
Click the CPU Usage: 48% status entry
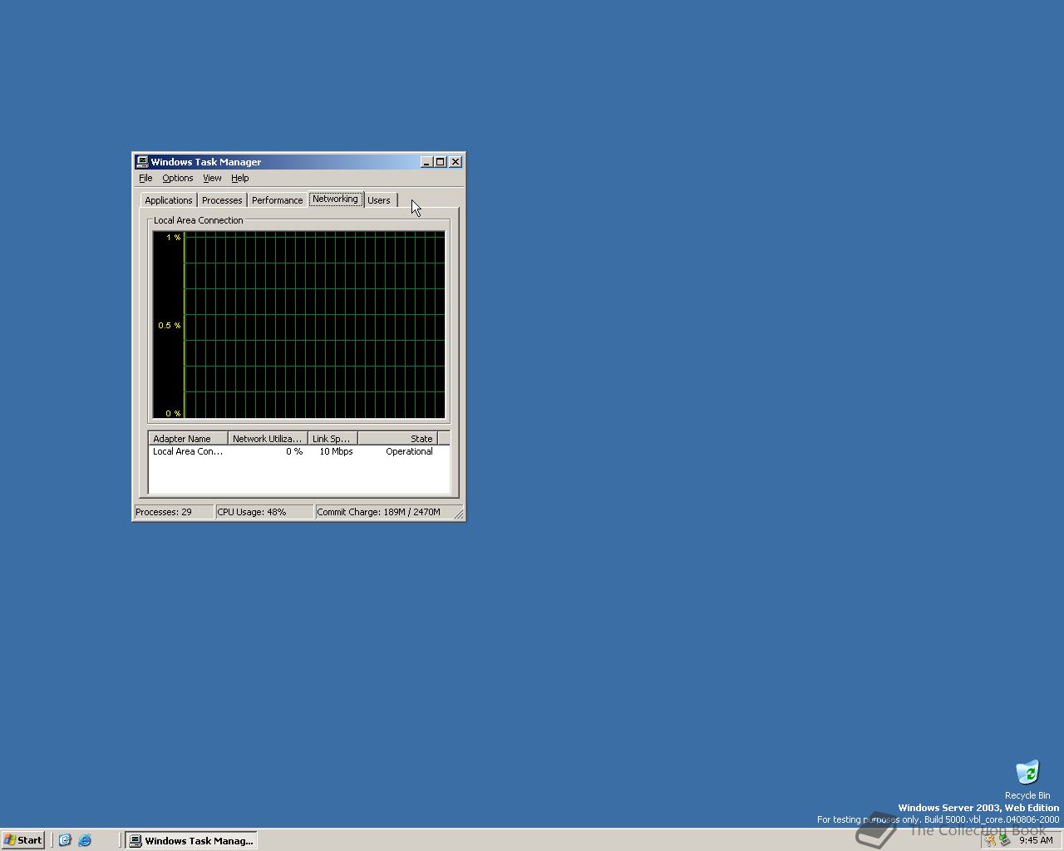pyautogui.click(x=264, y=512)
